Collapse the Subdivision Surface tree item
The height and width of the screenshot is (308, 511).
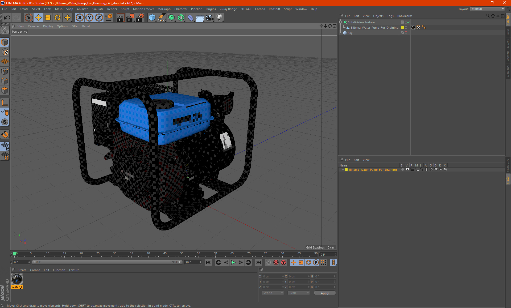[340, 22]
